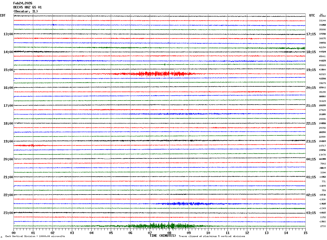Click the DC offset value 35898
Image resolution: width=327 pixels, height=240 pixels.
pos(322,30)
